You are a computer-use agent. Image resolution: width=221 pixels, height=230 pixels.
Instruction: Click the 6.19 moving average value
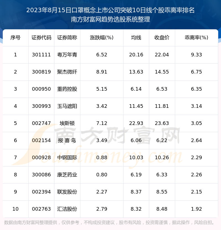[136, 175]
